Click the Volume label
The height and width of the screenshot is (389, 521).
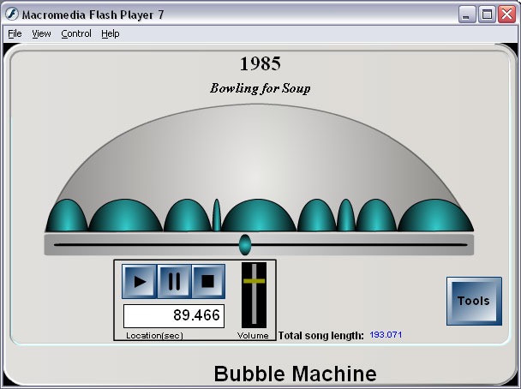pyautogui.click(x=253, y=336)
